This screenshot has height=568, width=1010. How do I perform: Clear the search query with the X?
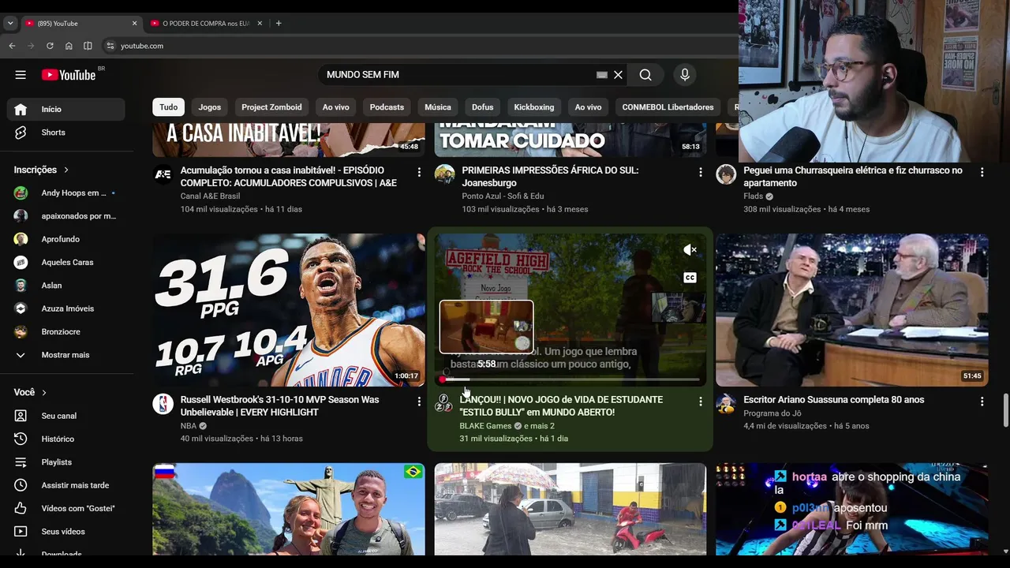(x=619, y=75)
